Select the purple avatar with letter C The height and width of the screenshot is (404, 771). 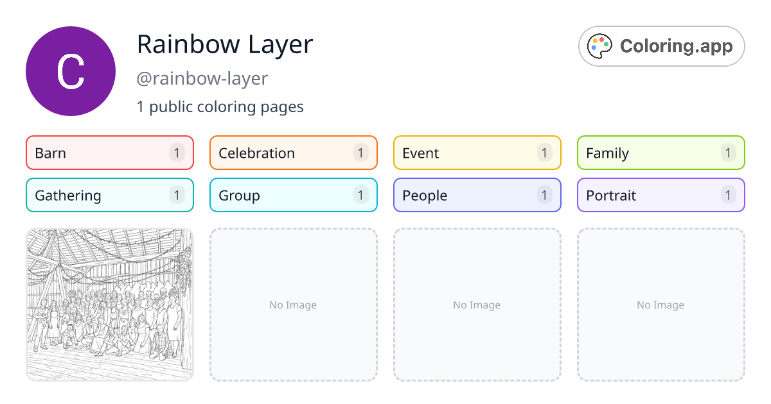(x=70, y=71)
